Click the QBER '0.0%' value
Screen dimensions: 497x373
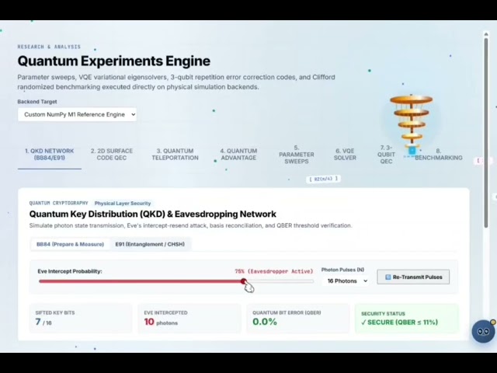pos(265,322)
